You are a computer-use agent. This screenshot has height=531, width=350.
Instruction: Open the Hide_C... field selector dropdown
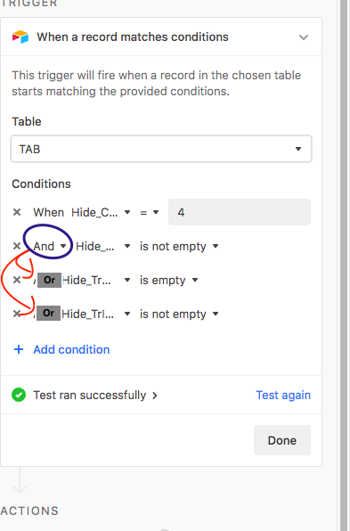click(x=101, y=212)
